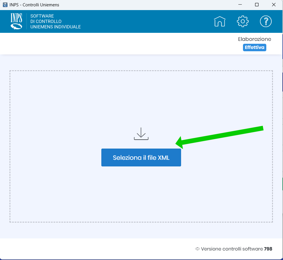Click the INPS logo in the header

[x=17, y=21]
